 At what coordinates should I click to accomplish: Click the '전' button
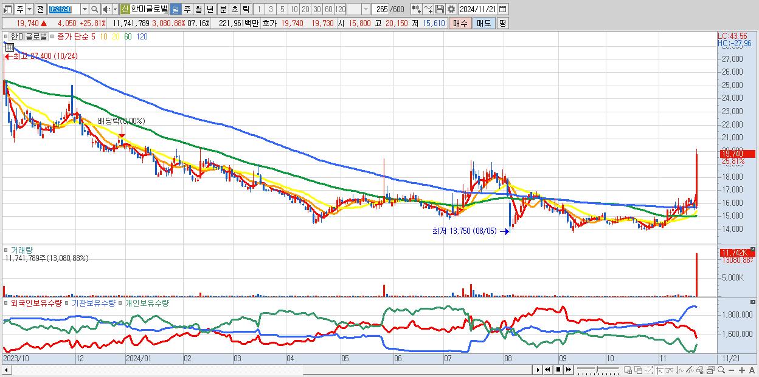(40, 9)
